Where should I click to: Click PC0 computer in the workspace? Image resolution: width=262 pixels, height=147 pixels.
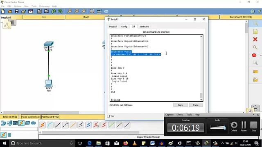point(49,83)
